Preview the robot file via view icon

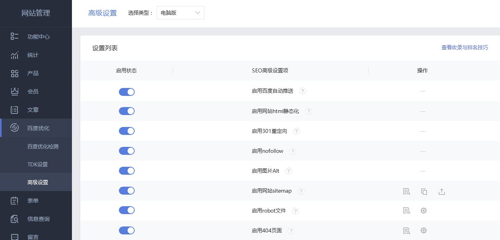coord(406,211)
